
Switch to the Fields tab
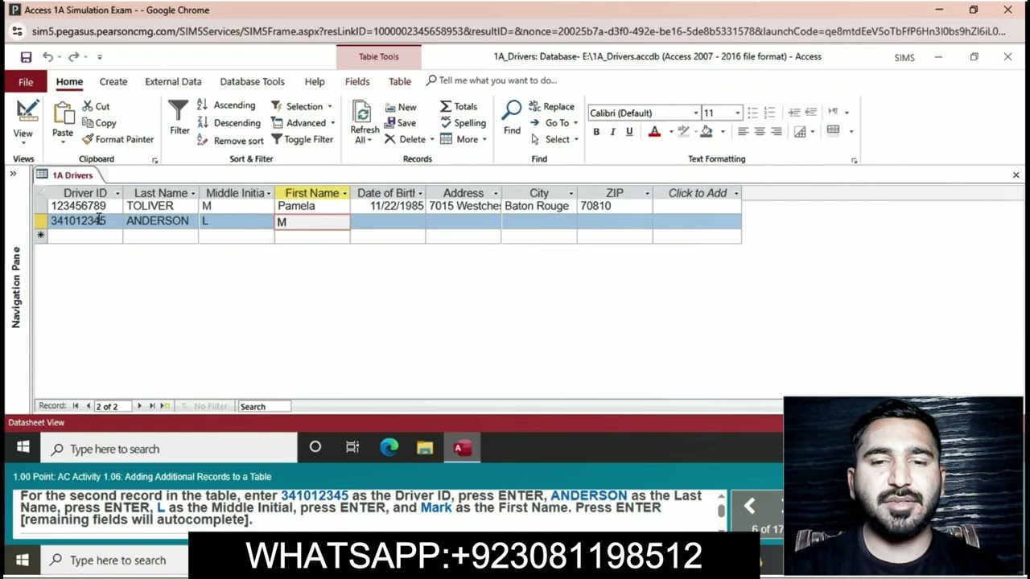tap(357, 82)
